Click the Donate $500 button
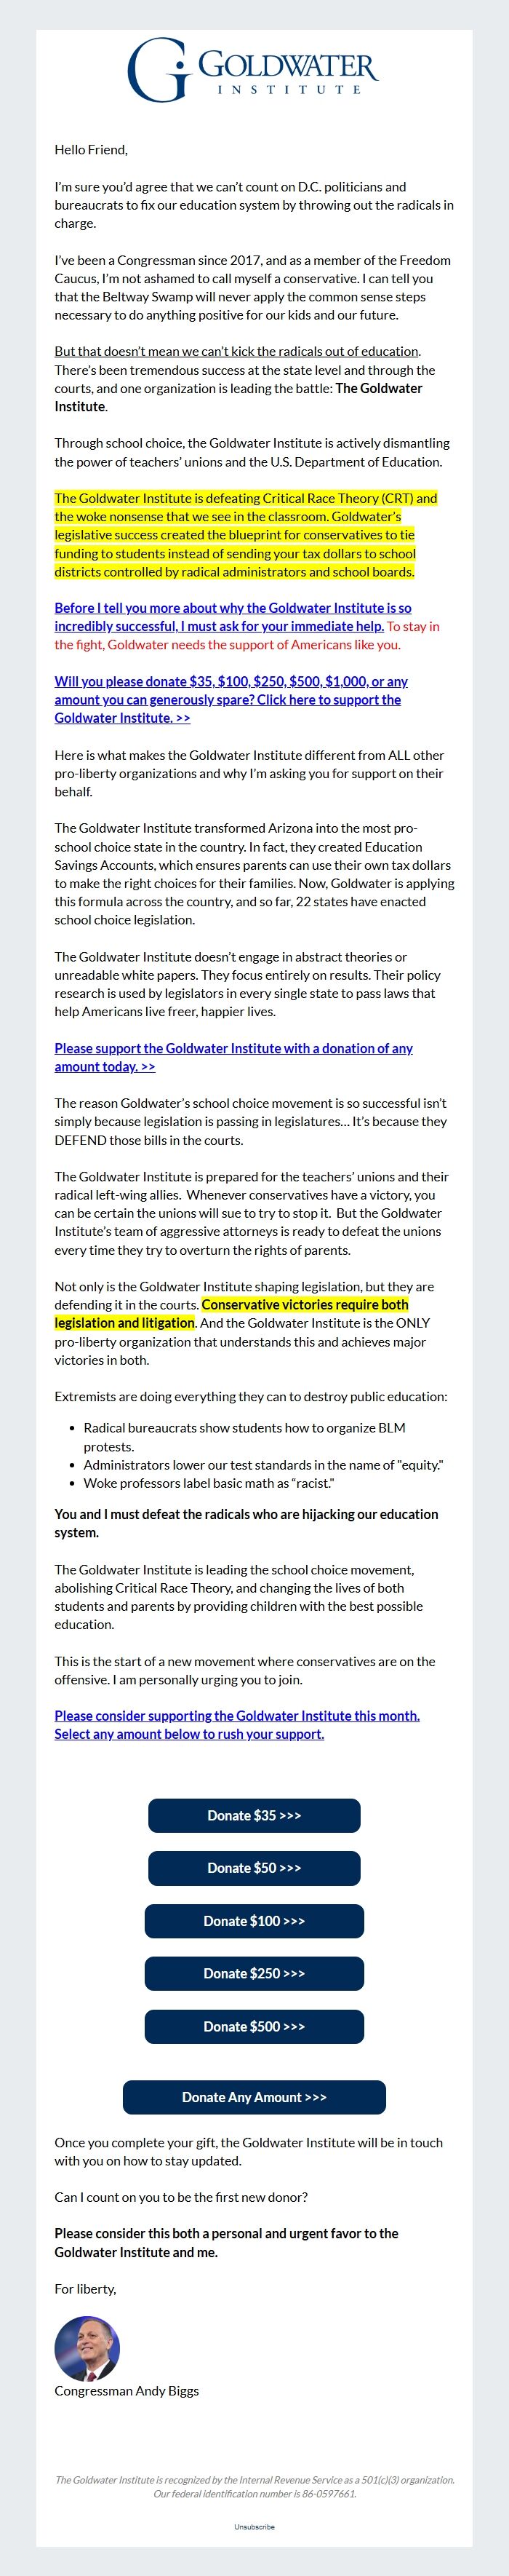 click(x=254, y=2026)
